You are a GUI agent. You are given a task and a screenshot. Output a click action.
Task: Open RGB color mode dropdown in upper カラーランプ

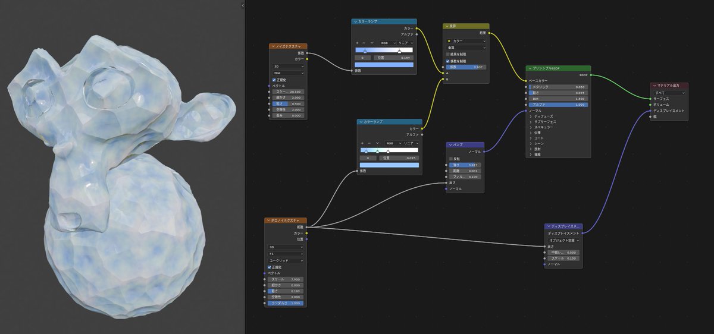click(x=389, y=43)
